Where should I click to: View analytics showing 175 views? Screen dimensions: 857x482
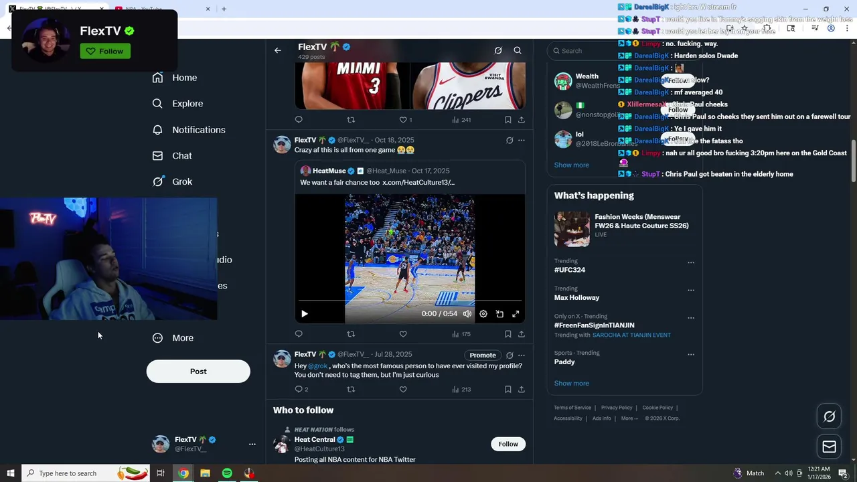[x=461, y=334]
